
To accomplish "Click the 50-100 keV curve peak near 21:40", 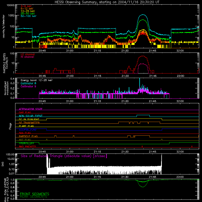I will pos(143,15).
